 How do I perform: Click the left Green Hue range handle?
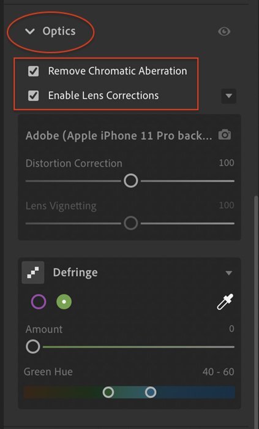[108, 392]
